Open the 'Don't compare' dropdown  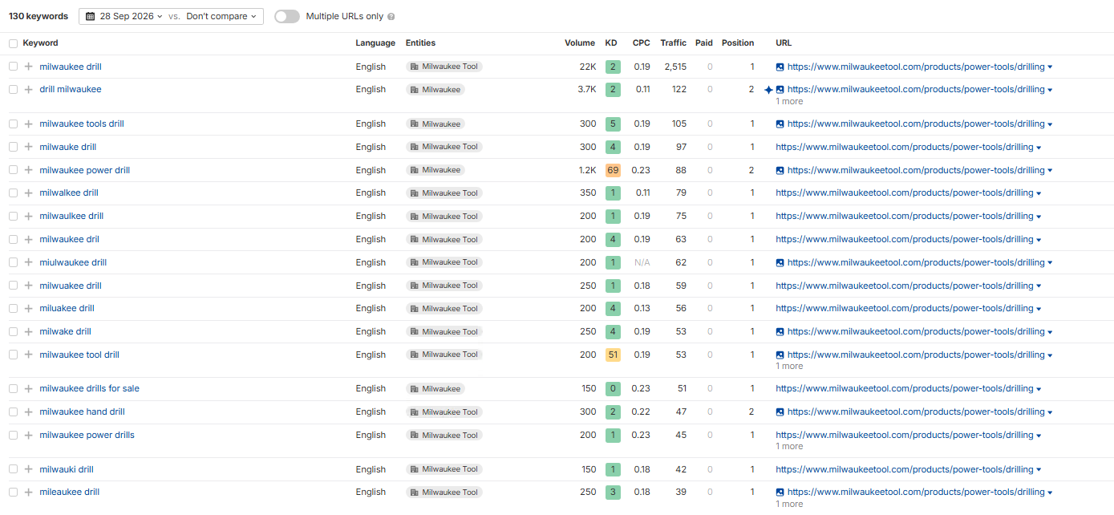pos(222,16)
